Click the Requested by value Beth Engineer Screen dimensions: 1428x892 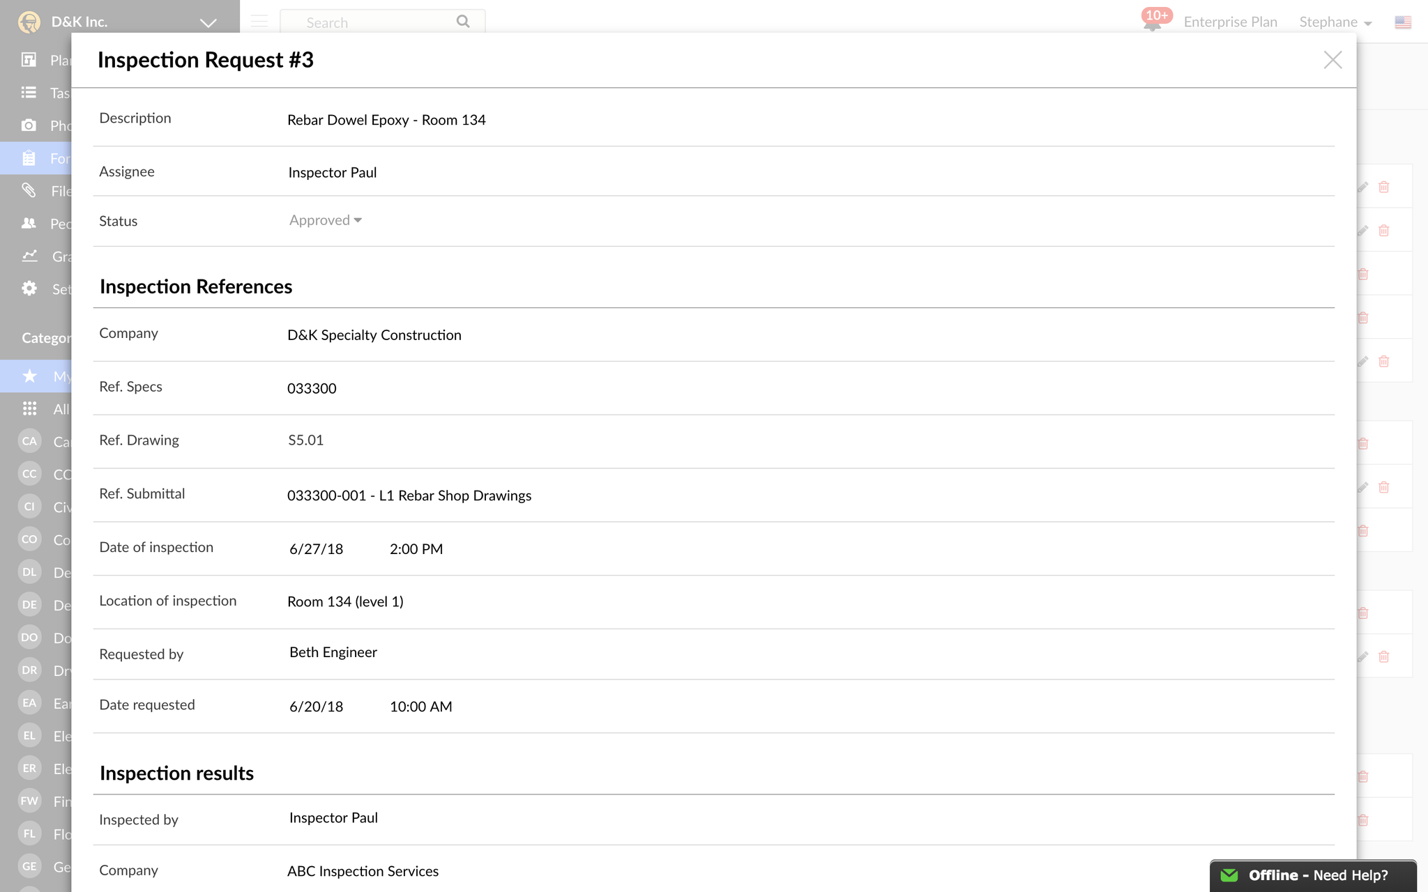pos(333,653)
